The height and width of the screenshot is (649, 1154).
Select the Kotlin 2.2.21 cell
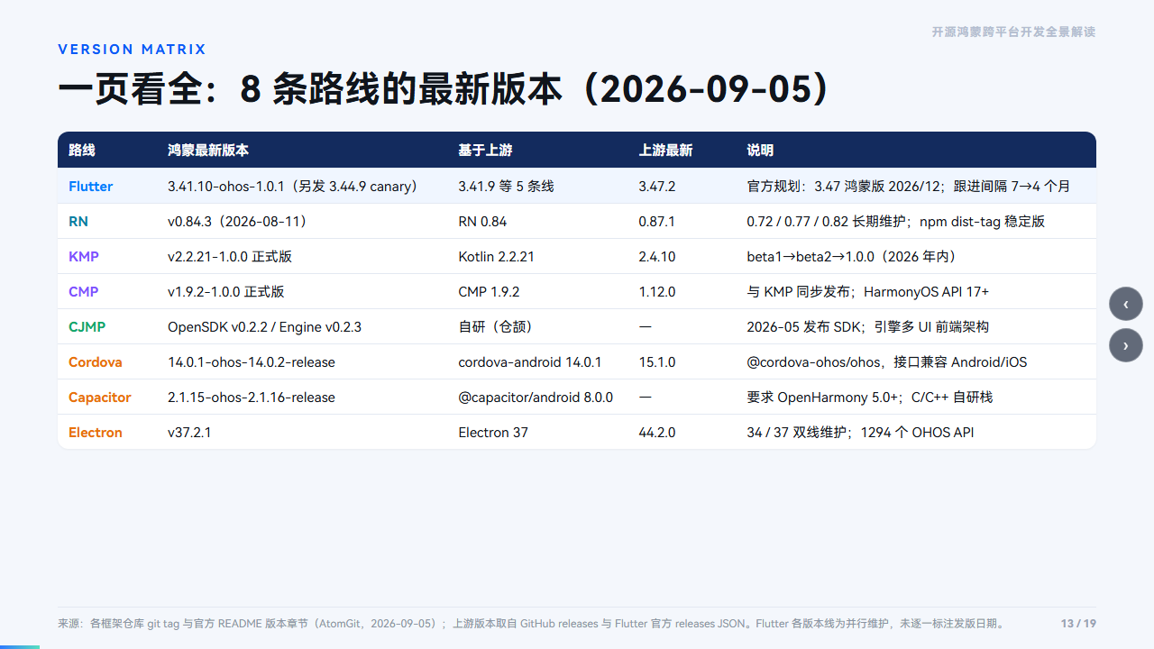496,257
